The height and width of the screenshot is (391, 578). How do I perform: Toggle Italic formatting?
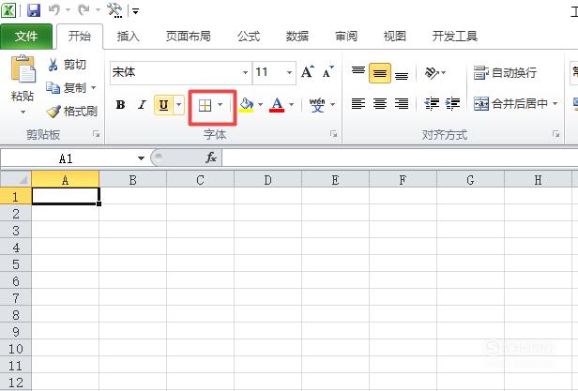click(x=142, y=105)
